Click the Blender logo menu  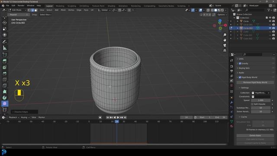tap(3, 6)
